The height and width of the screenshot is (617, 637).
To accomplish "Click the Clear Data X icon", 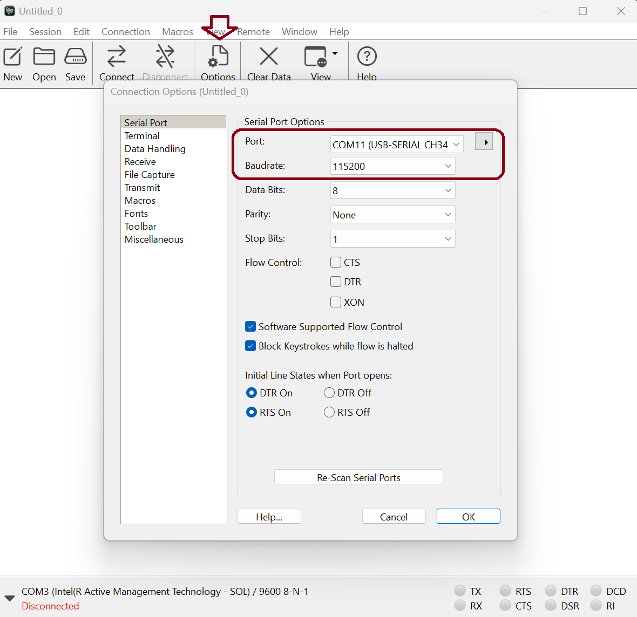I will click(268, 57).
